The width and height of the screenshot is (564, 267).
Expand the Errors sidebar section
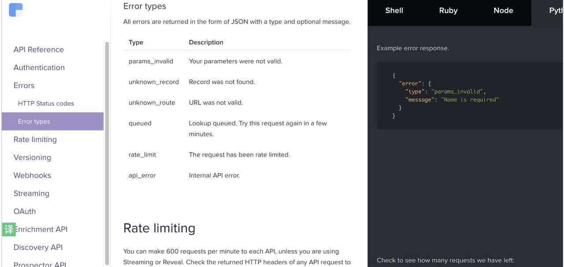tap(24, 85)
